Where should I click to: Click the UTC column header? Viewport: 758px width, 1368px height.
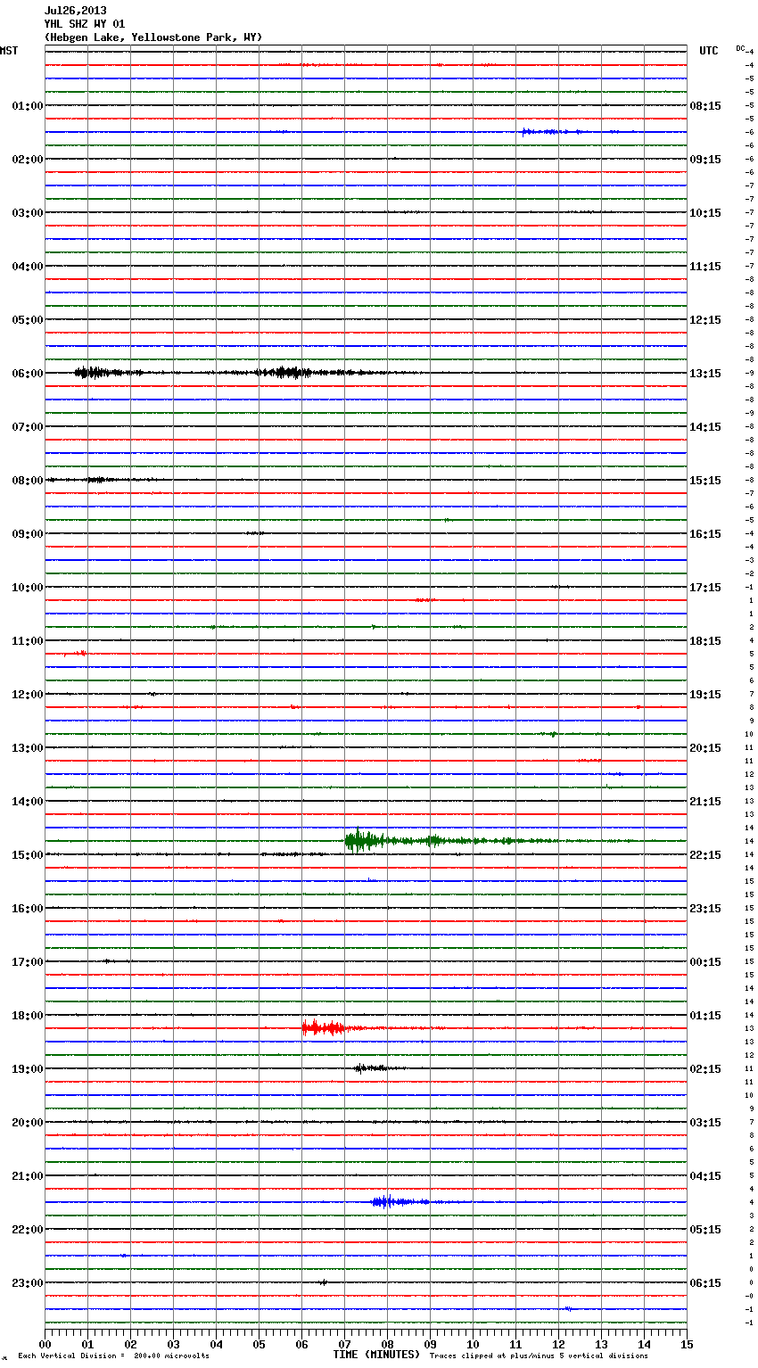pyautogui.click(x=708, y=51)
